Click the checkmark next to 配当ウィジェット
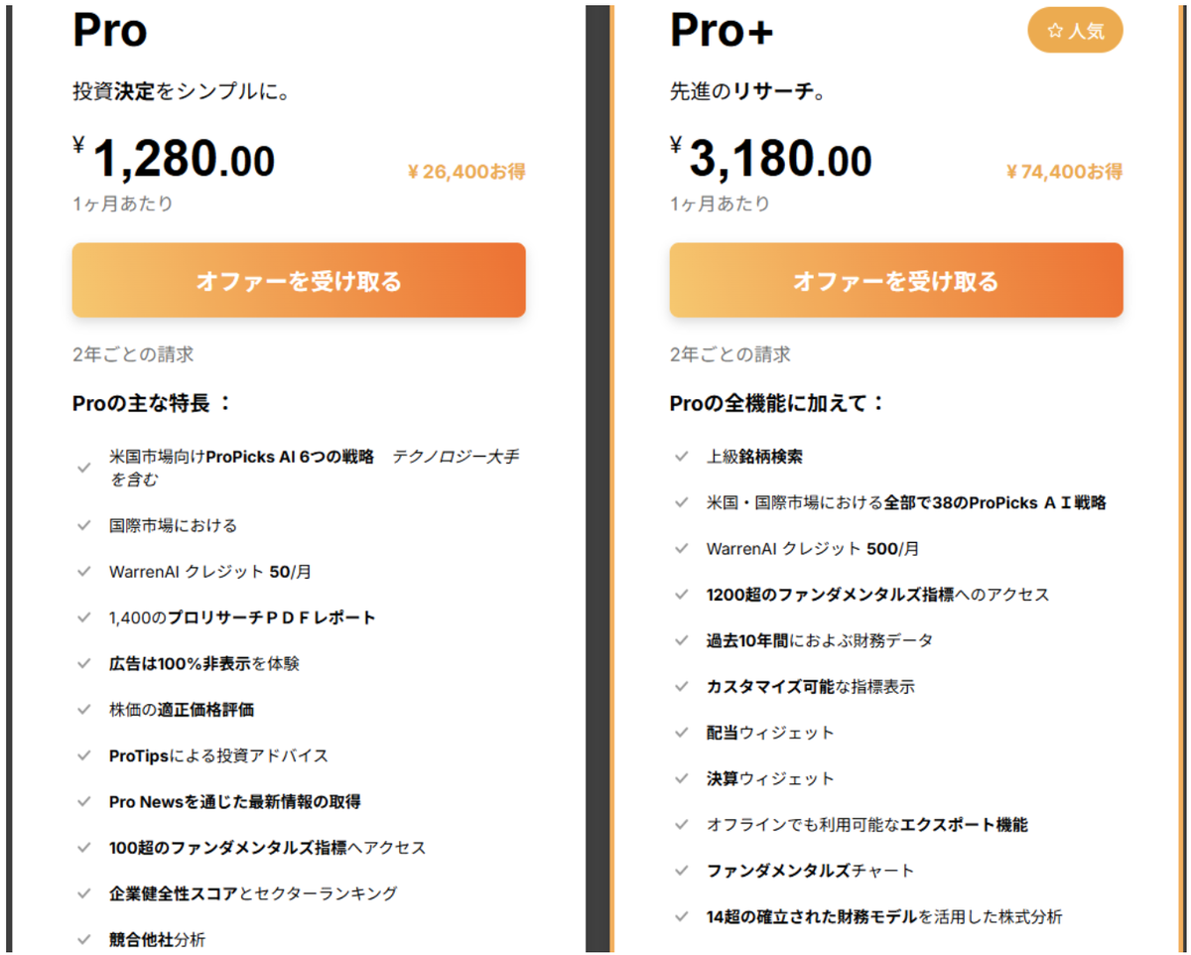The height and width of the screenshot is (955, 1191). click(681, 733)
